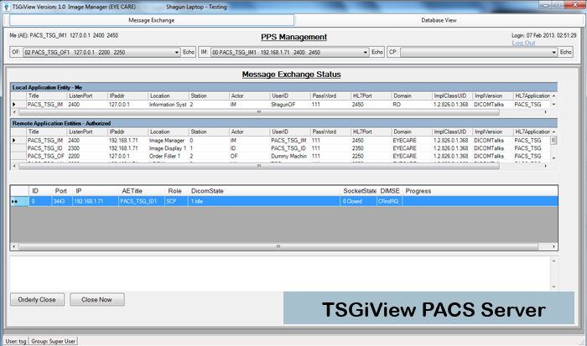Click the '1 Idle' DicomState cell

tap(264, 201)
